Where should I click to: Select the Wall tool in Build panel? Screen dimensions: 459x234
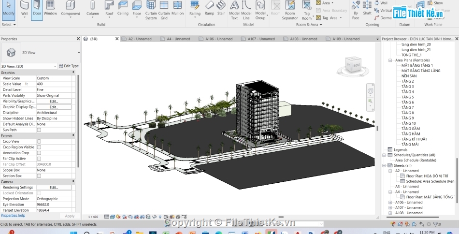pos(25,9)
